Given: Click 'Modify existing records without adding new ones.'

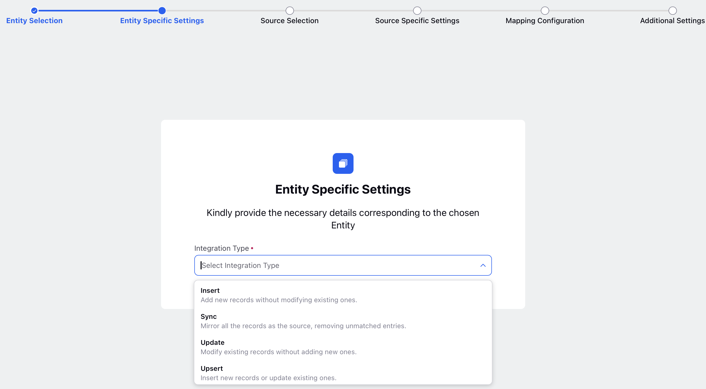Looking at the screenshot, I should (x=278, y=352).
